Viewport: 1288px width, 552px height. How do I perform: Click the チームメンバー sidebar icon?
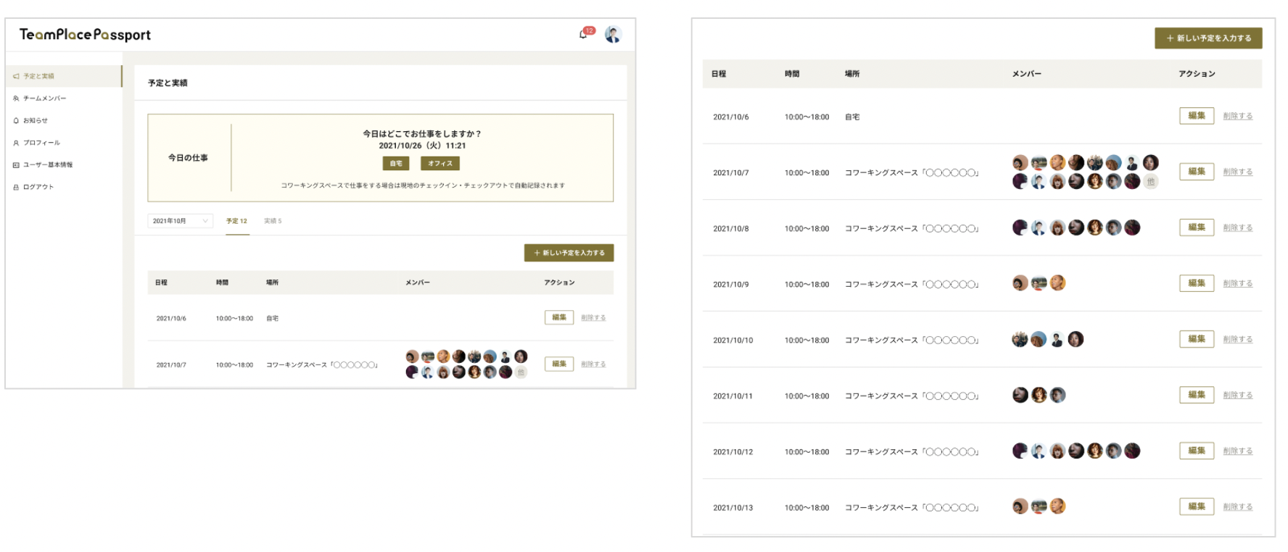[x=16, y=99]
